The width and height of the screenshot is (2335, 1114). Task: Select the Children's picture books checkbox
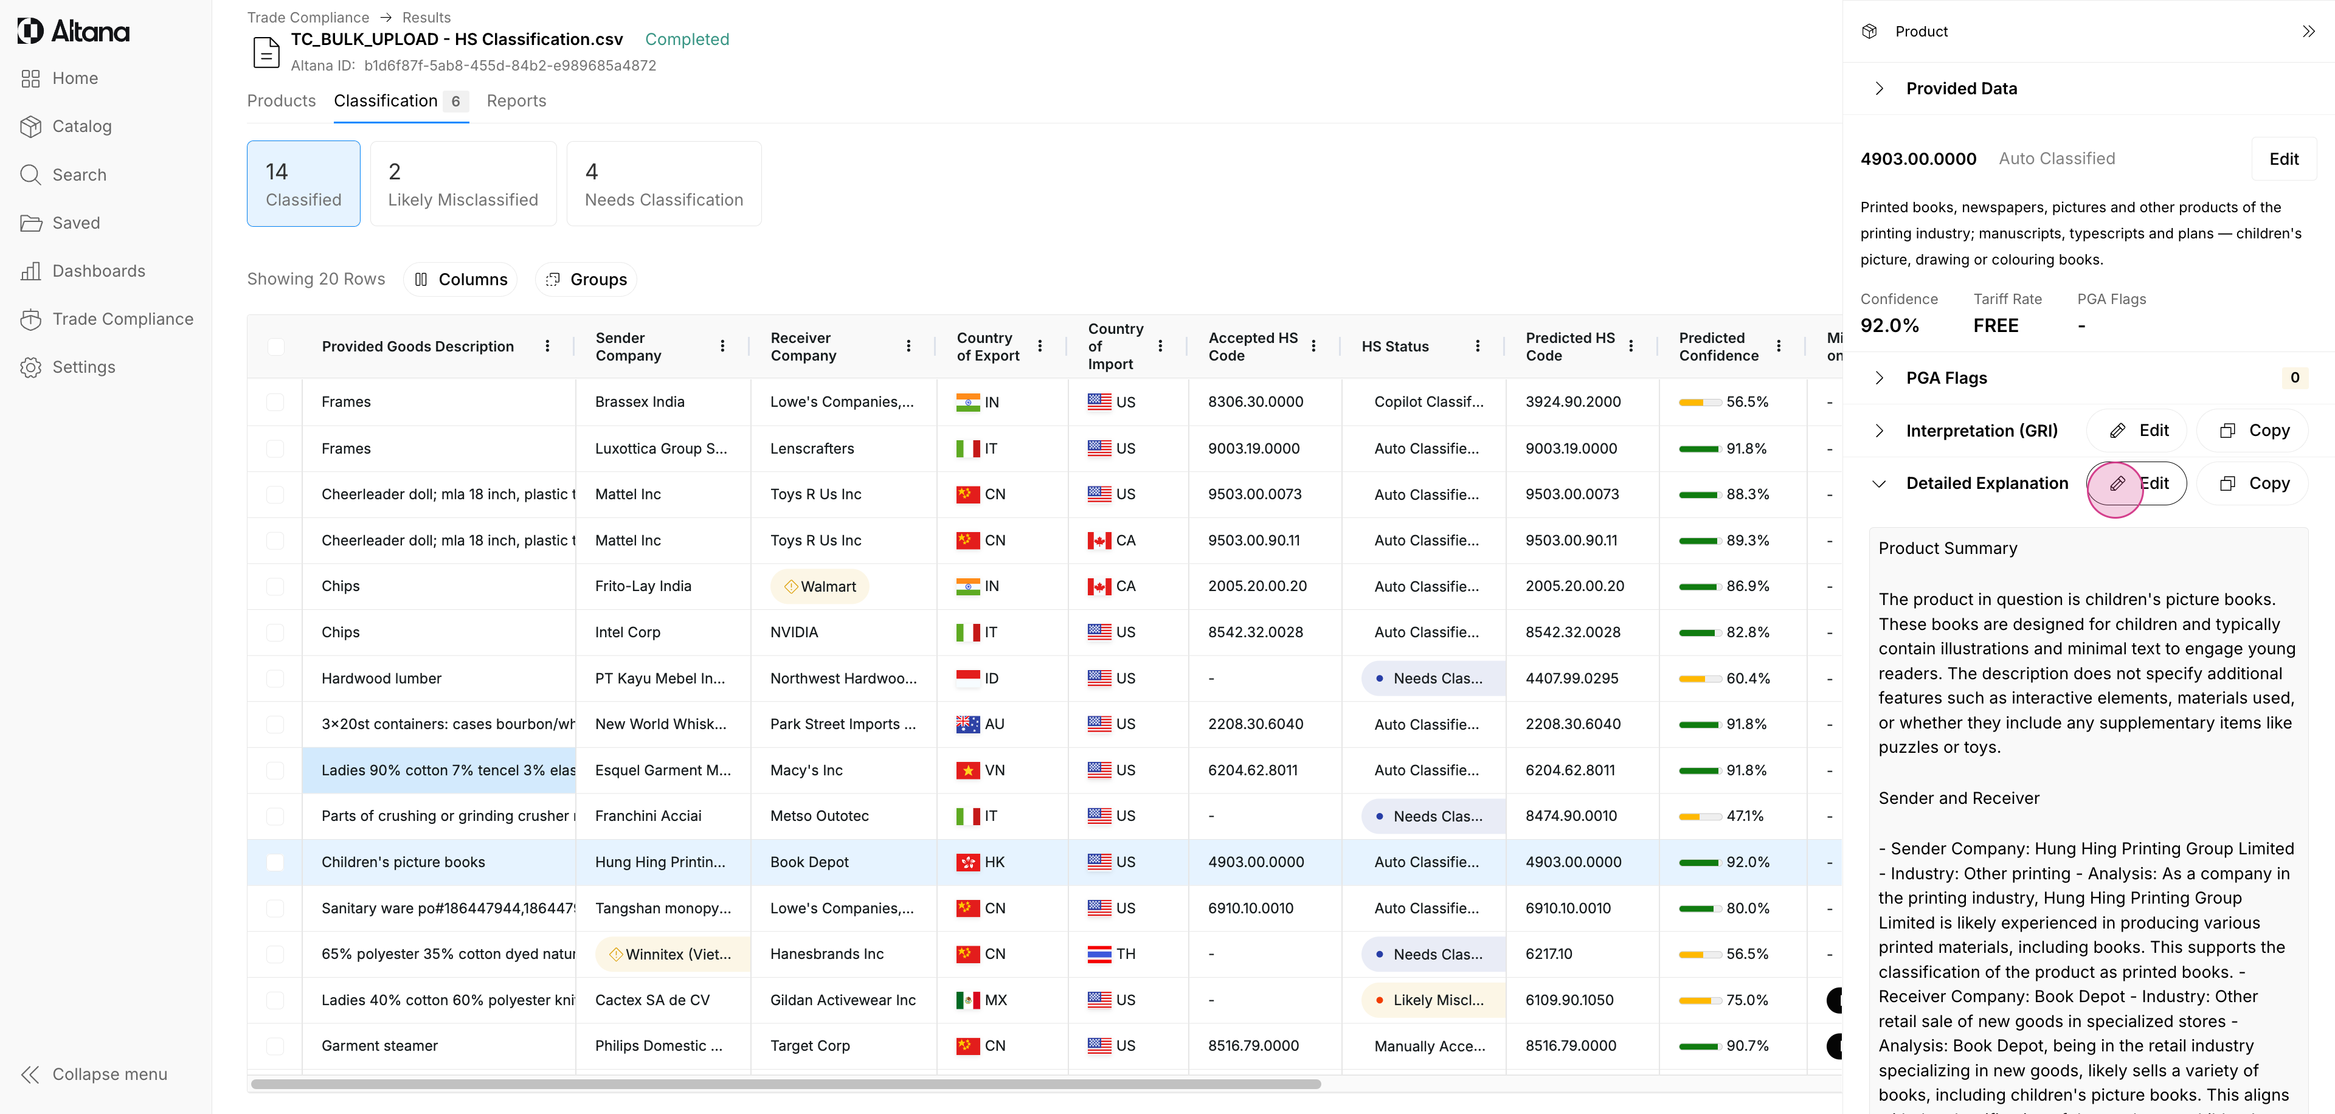tap(275, 862)
